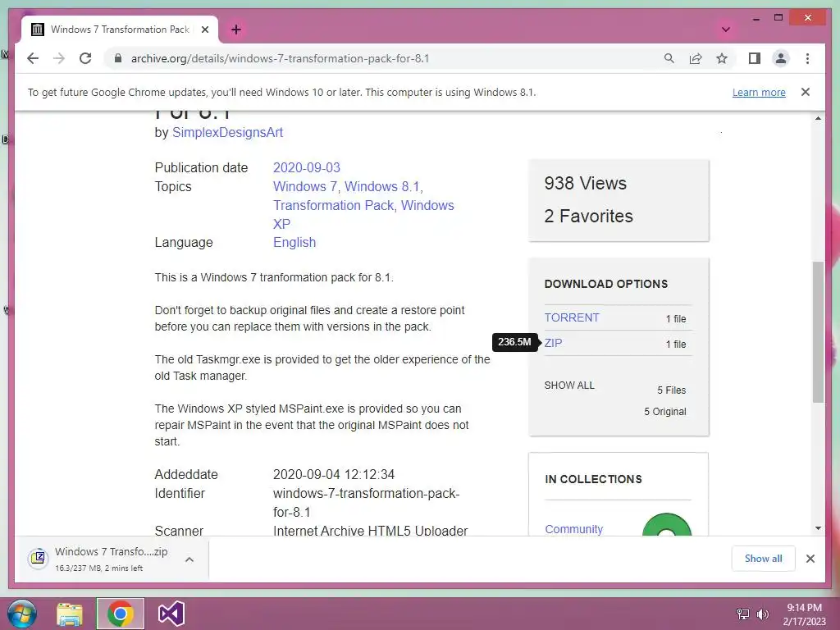Close the downloads bar

point(810,559)
